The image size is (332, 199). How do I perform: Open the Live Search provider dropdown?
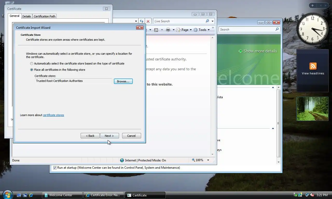213,21
